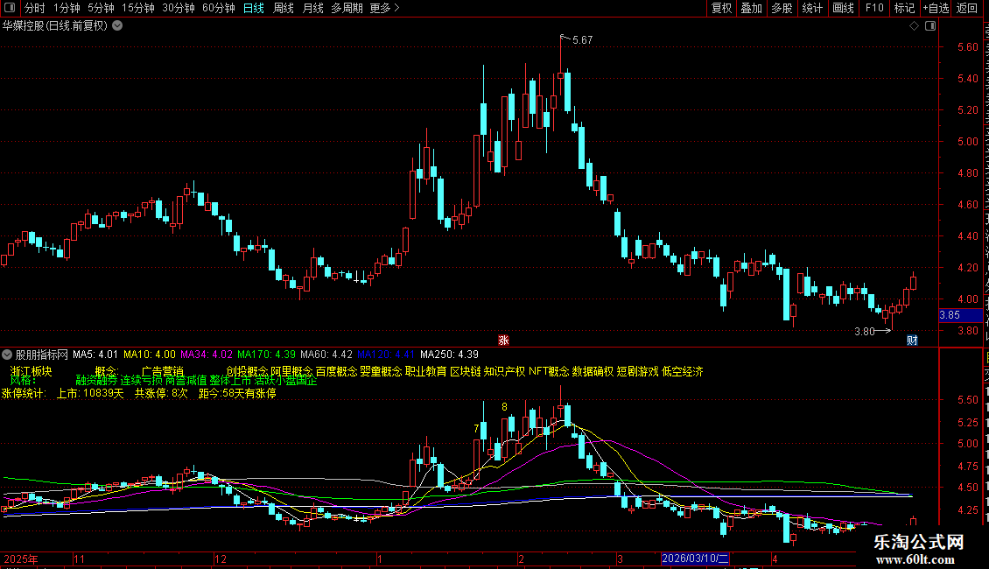Open the 复权 adjustment menu
Viewport: 989px width, 569px height.
(721, 8)
